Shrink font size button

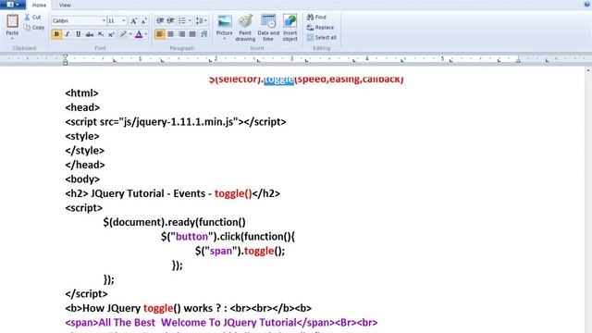(x=144, y=20)
